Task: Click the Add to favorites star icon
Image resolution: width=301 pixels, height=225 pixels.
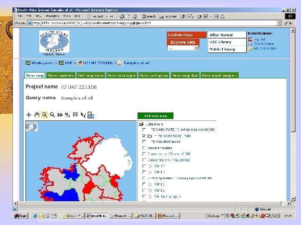Action: [250, 49]
